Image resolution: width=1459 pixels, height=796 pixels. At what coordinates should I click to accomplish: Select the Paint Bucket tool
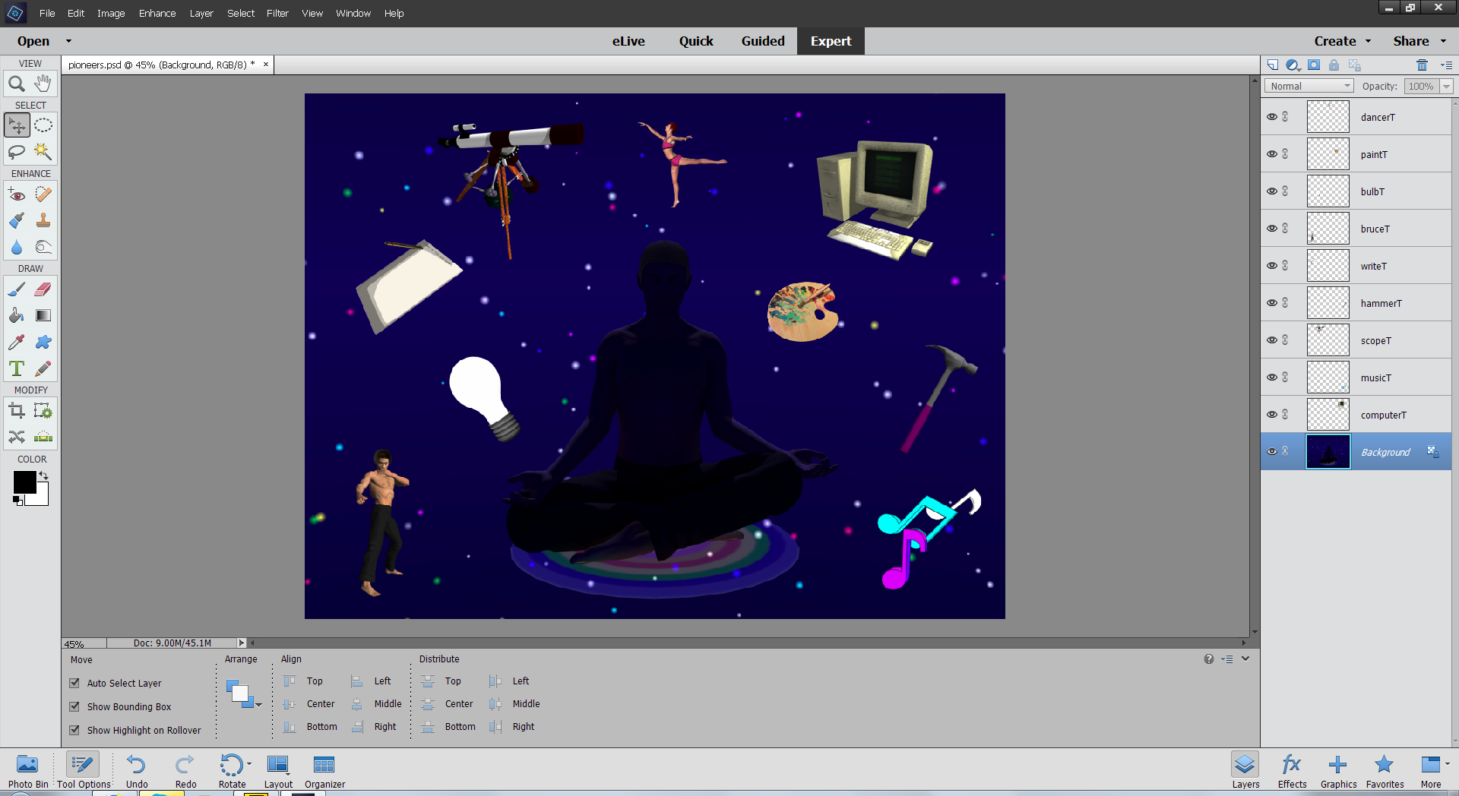[17, 315]
